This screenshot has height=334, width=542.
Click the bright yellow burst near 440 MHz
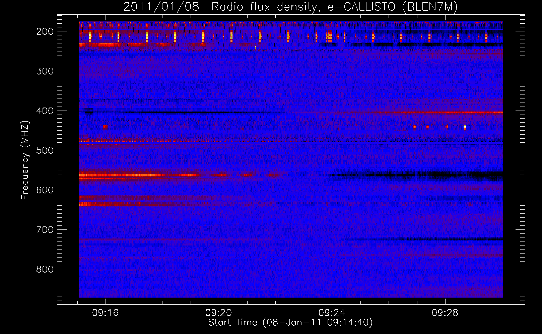coord(465,127)
